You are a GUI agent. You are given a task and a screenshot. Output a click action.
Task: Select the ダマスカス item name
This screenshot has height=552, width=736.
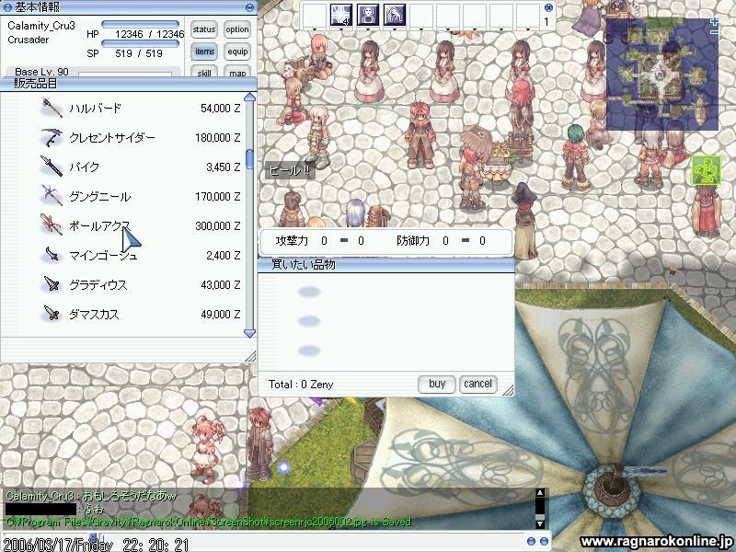94,314
